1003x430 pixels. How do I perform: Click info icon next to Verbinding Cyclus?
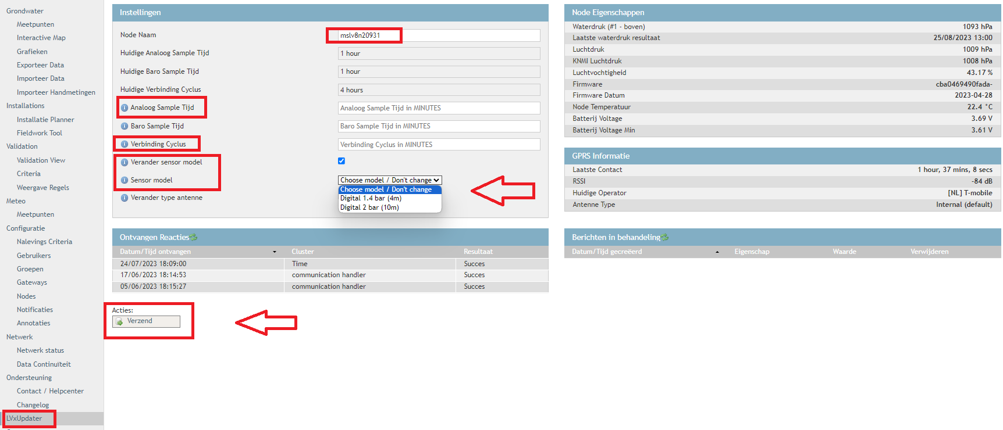pyautogui.click(x=125, y=144)
